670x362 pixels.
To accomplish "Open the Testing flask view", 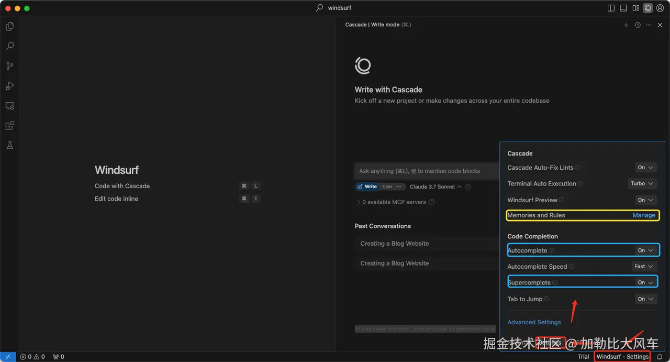I will [x=9, y=146].
